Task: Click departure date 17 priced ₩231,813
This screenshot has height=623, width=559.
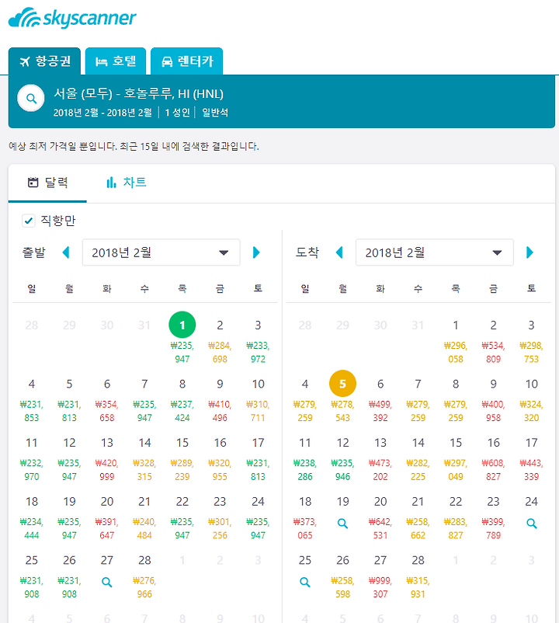Action: click(x=258, y=459)
